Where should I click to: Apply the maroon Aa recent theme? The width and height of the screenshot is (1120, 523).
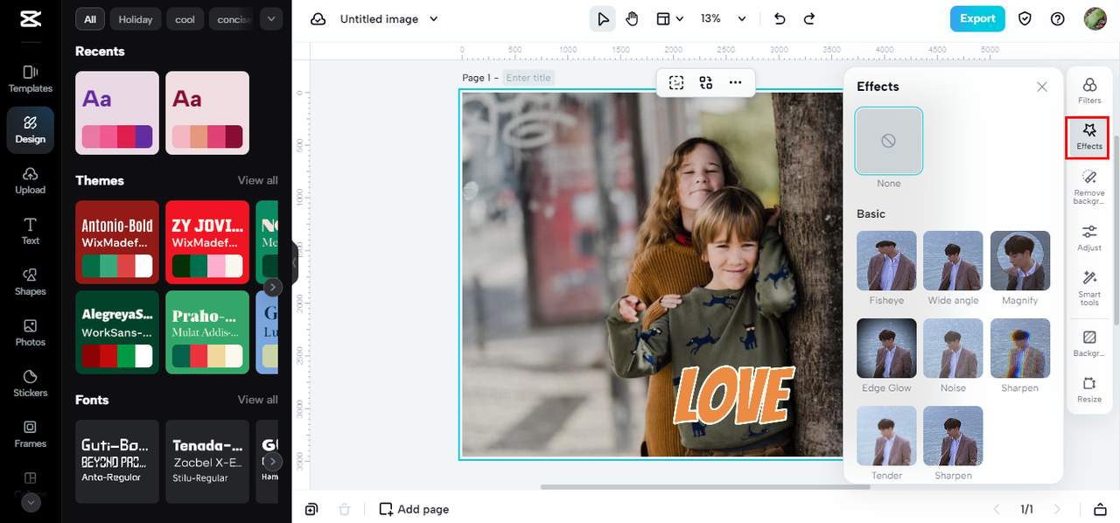[x=207, y=113]
